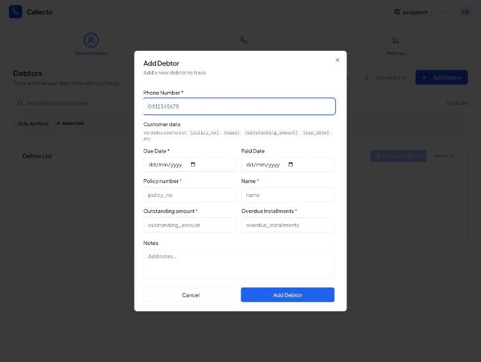Screen dimensions: 481x362
Task: Open the Select Debtors tab
Action: coord(91,45)
